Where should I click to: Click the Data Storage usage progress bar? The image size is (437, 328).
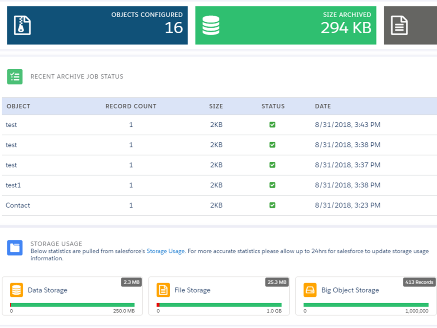(72, 305)
